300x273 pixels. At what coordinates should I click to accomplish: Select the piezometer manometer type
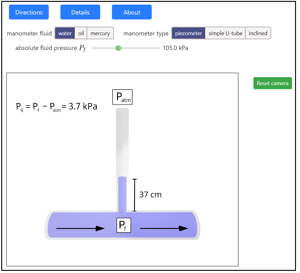pos(188,33)
